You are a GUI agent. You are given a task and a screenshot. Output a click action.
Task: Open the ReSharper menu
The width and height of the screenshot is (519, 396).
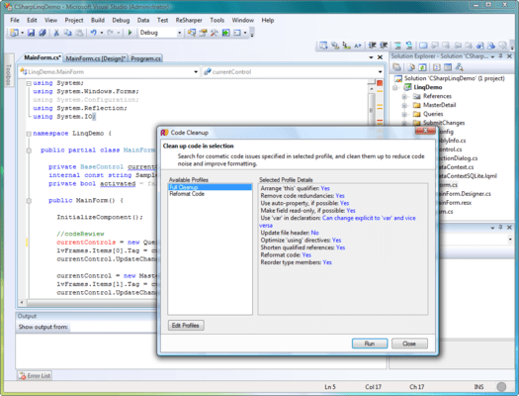coord(189,20)
